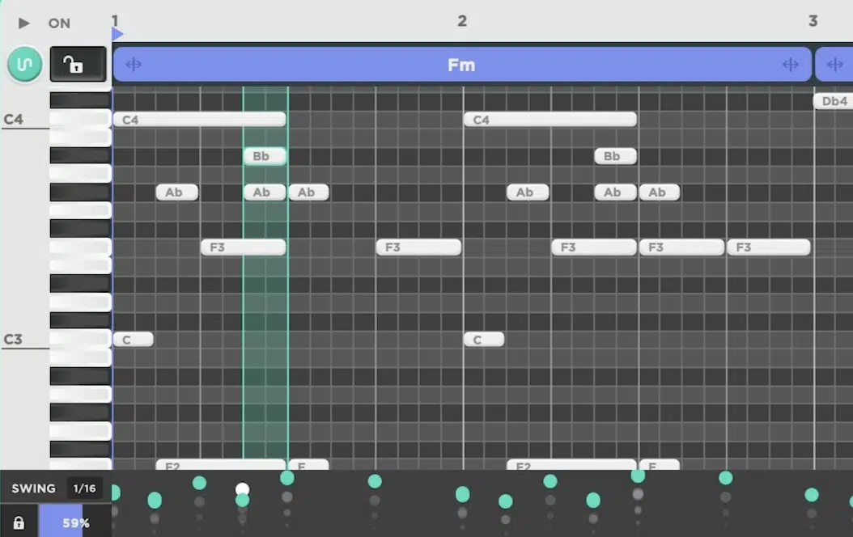Screen dimensions: 853x537
Task: Click resize handle of next chord block
Action: click(x=835, y=65)
